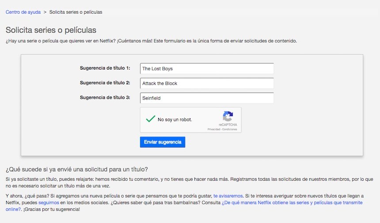Open the reCAPTCHA Condiciones link
This screenshot has height=223, width=380.
point(230,130)
